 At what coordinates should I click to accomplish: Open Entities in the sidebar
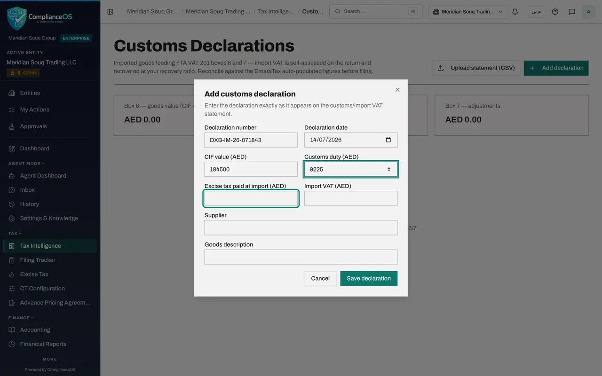50,93
